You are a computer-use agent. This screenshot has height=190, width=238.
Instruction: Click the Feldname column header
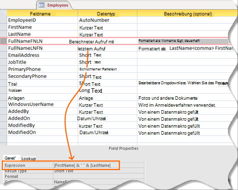pyautogui.click(x=42, y=13)
